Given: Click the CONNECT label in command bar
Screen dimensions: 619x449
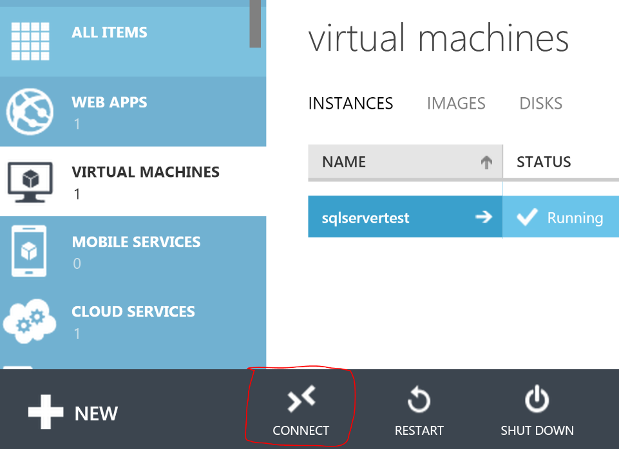Looking at the screenshot, I should tap(301, 430).
